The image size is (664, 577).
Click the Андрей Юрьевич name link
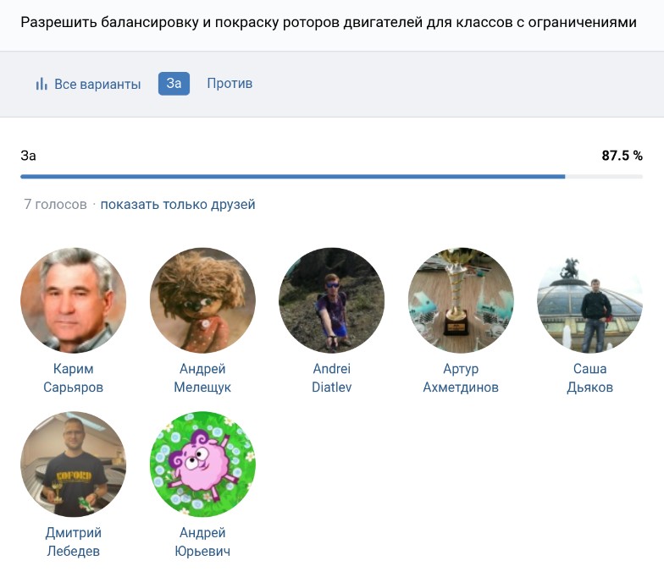pyautogui.click(x=202, y=541)
